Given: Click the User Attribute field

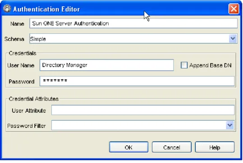Looking at the screenshot, I should pos(143,110).
